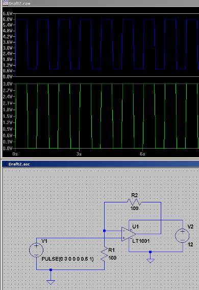Image resolution: width=199 pixels, height=290 pixels.
Task: Click the value 12 next to V2
Action: 190,244
